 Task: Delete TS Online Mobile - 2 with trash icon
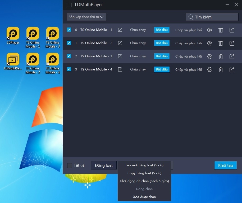click(x=221, y=43)
